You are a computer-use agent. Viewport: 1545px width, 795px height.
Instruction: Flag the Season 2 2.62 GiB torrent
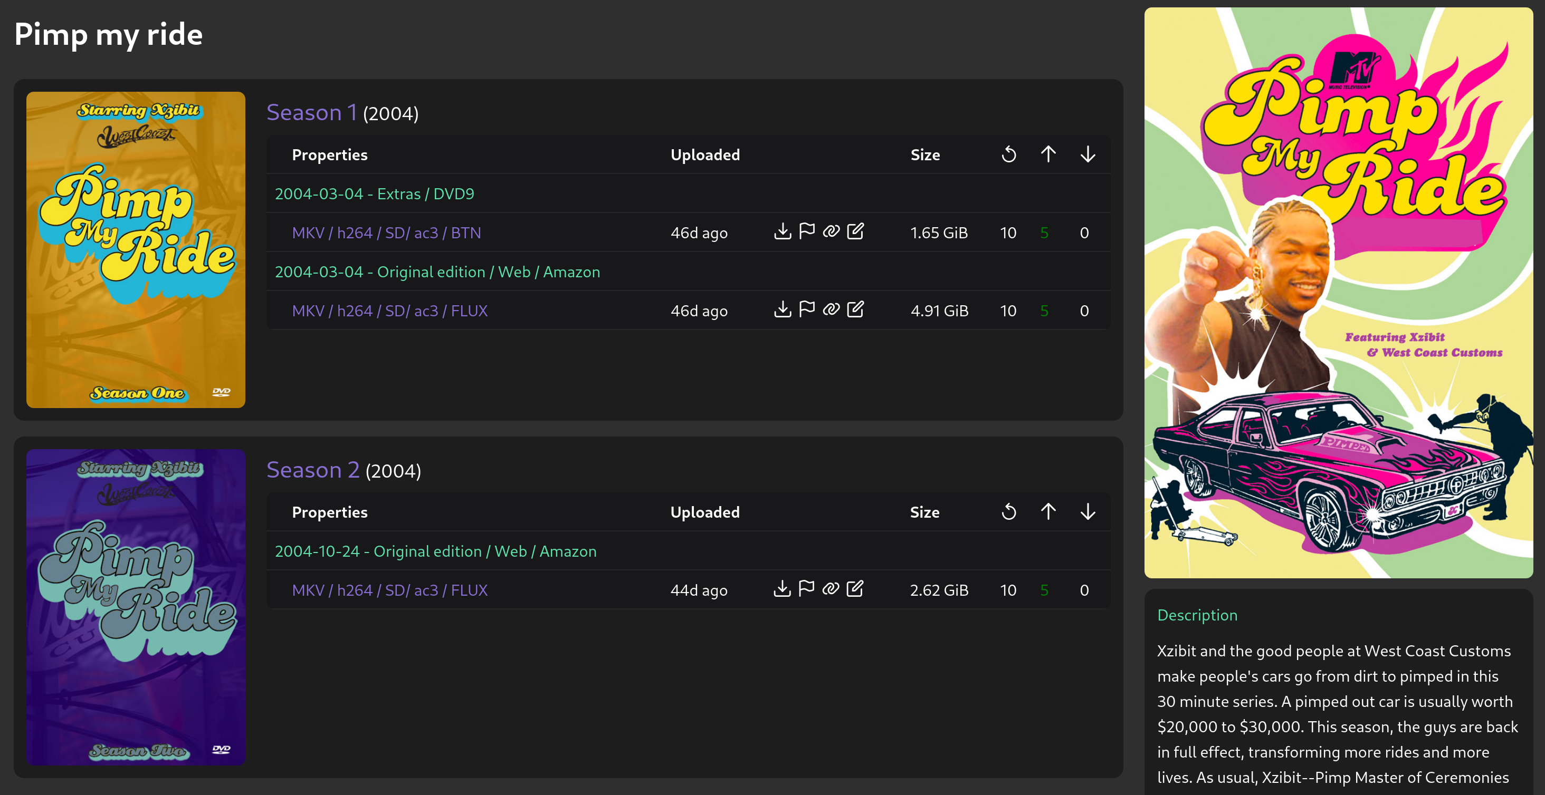(806, 588)
